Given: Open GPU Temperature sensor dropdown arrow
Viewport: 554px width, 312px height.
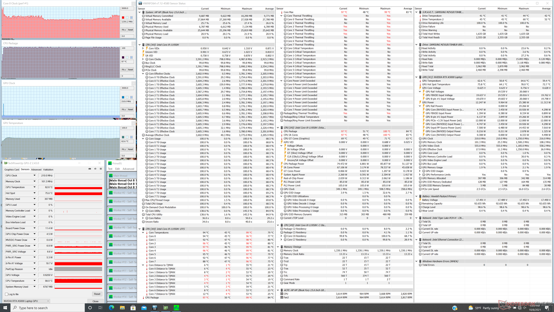Looking at the screenshot, I should pos(35,187).
